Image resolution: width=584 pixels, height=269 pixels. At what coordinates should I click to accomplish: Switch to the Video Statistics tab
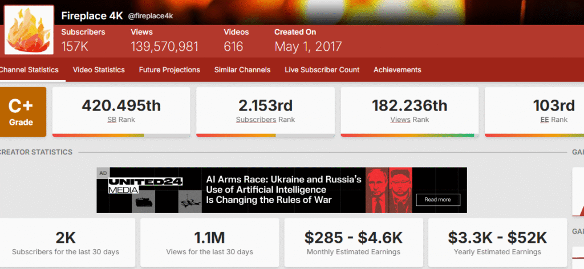point(99,70)
